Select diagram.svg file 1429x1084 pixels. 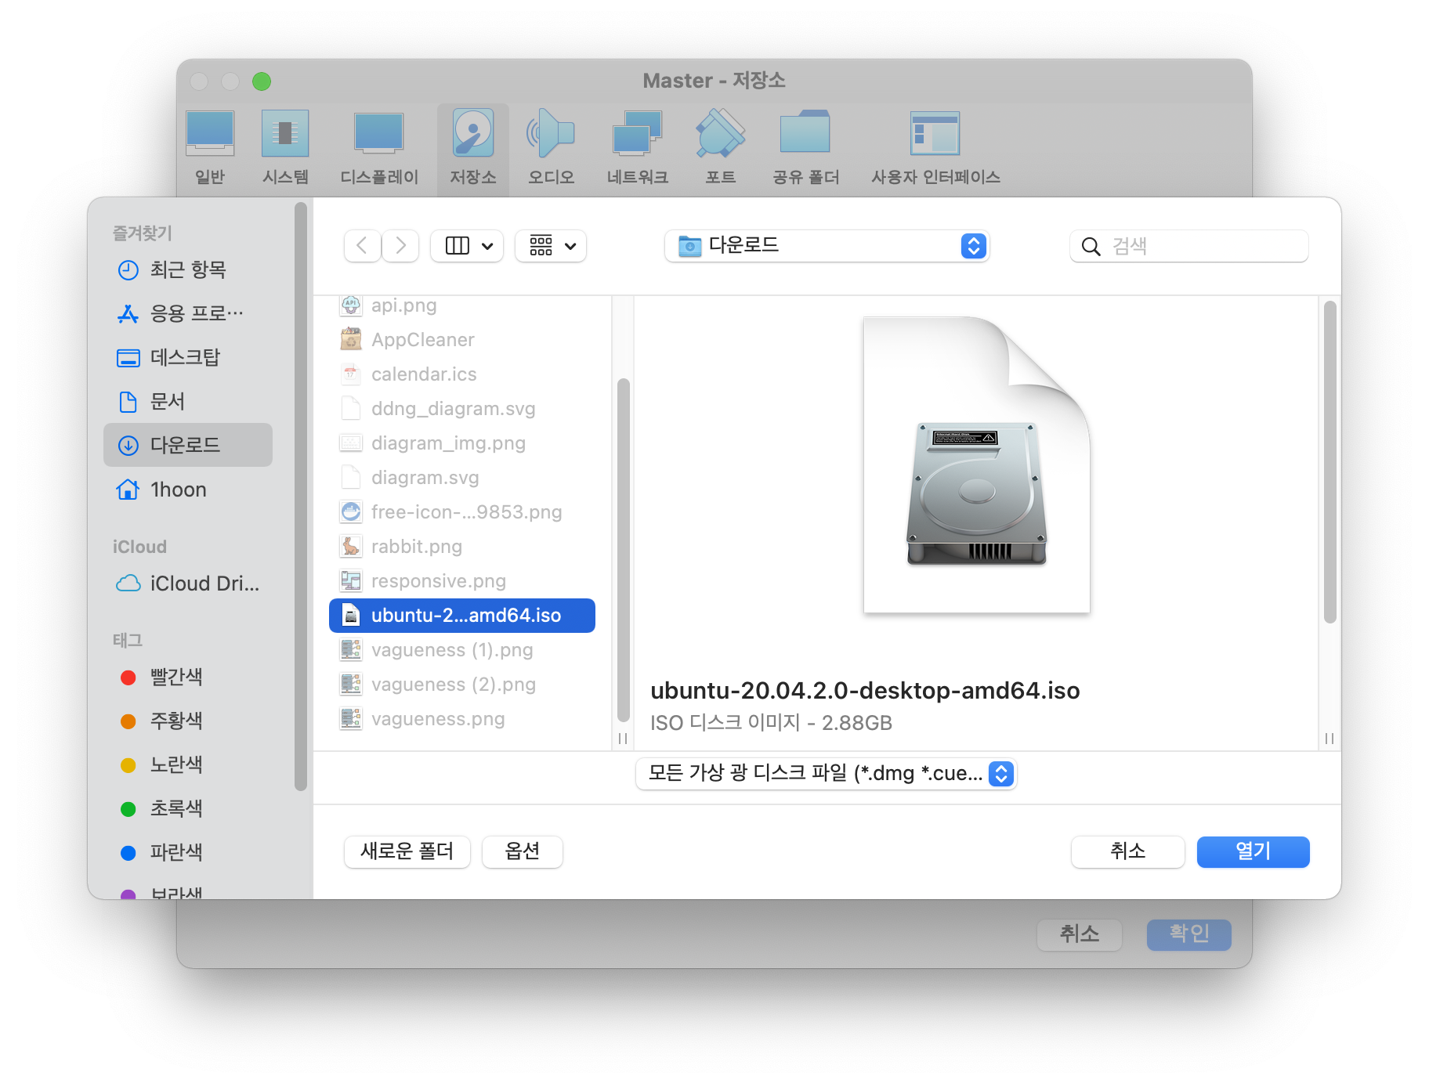pos(462,478)
